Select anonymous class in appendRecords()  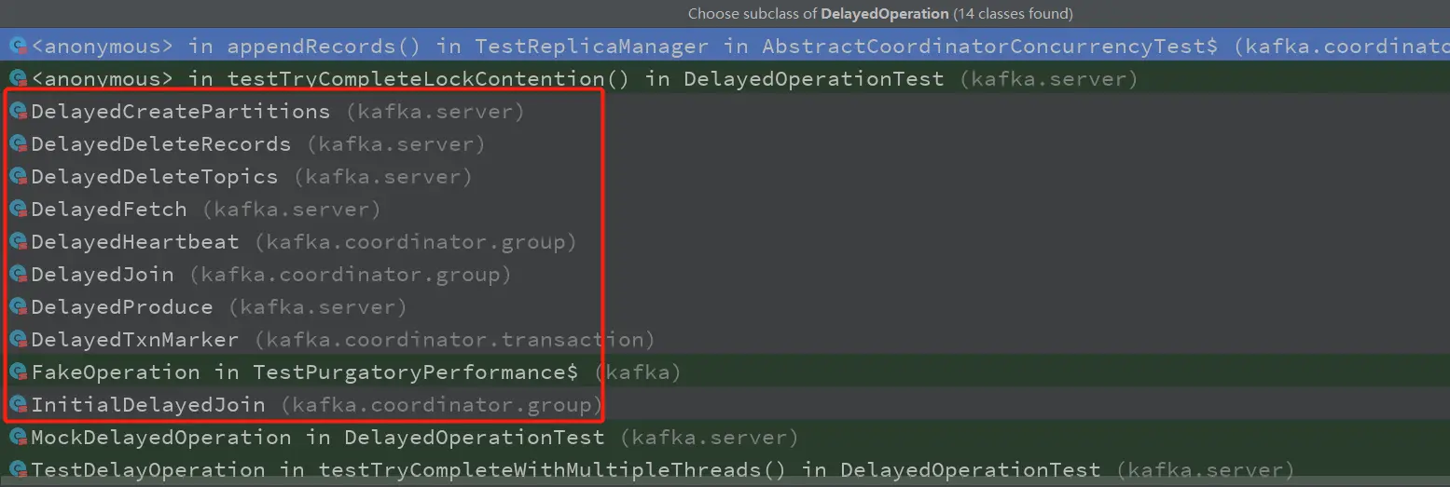pos(373,45)
